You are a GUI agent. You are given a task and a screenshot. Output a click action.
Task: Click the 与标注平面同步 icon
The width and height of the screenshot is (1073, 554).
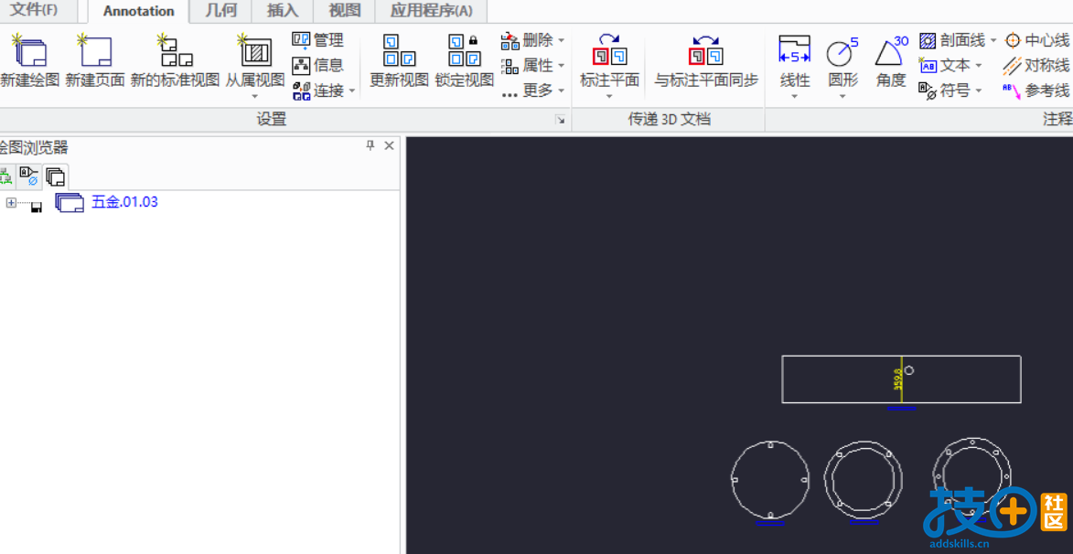click(x=705, y=49)
